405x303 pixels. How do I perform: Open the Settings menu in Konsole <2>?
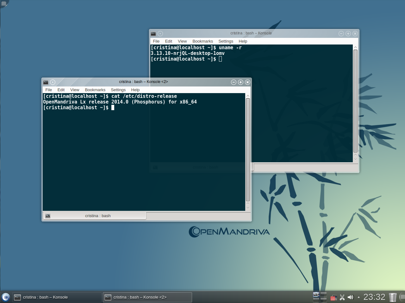118,90
